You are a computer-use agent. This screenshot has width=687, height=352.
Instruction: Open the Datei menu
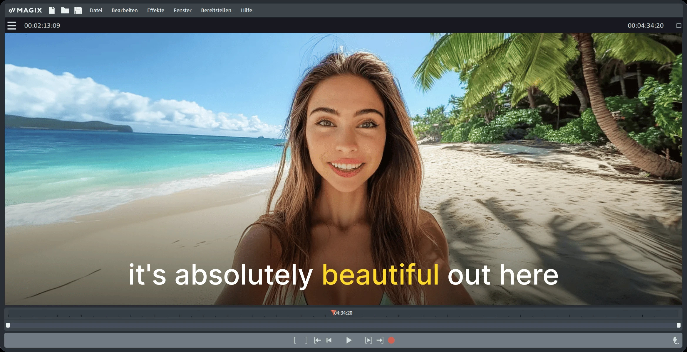96,10
